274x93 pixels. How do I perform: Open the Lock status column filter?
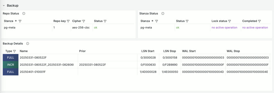click(x=229, y=21)
